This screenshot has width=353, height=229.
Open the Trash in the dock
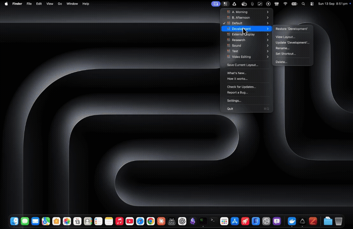339,221
